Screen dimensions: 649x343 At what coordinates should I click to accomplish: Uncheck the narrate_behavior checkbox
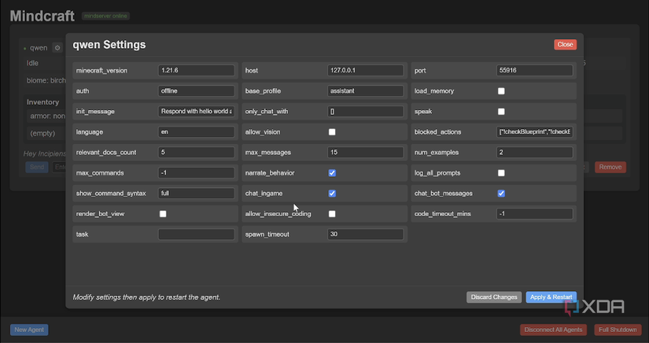332,173
